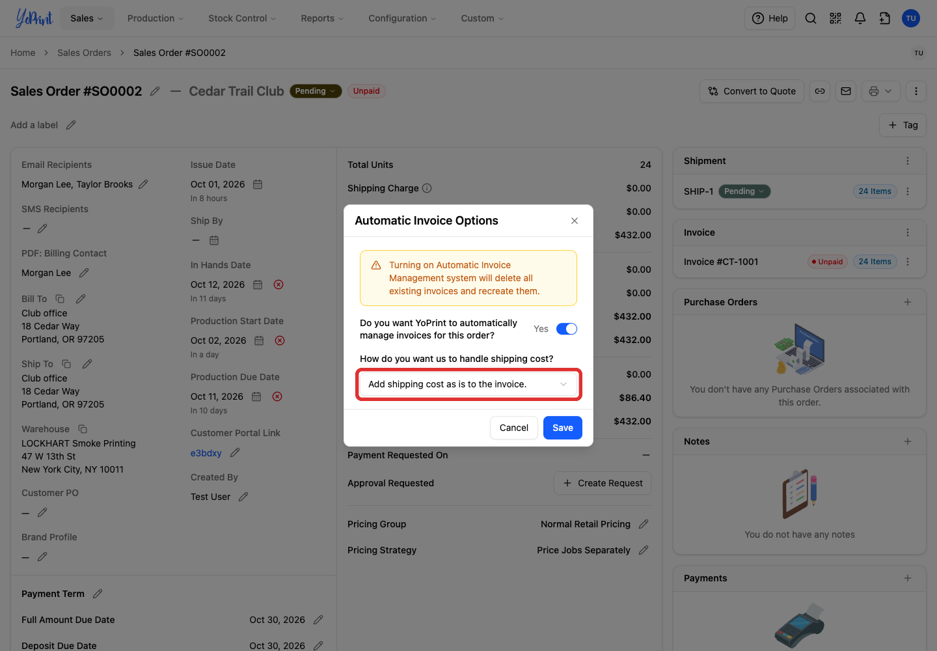Click the Create Request button

click(603, 483)
